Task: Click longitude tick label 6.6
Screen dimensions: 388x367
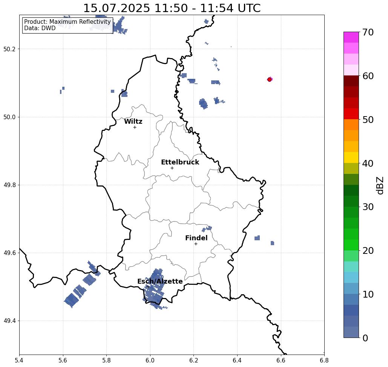Action: click(x=281, y=360)
